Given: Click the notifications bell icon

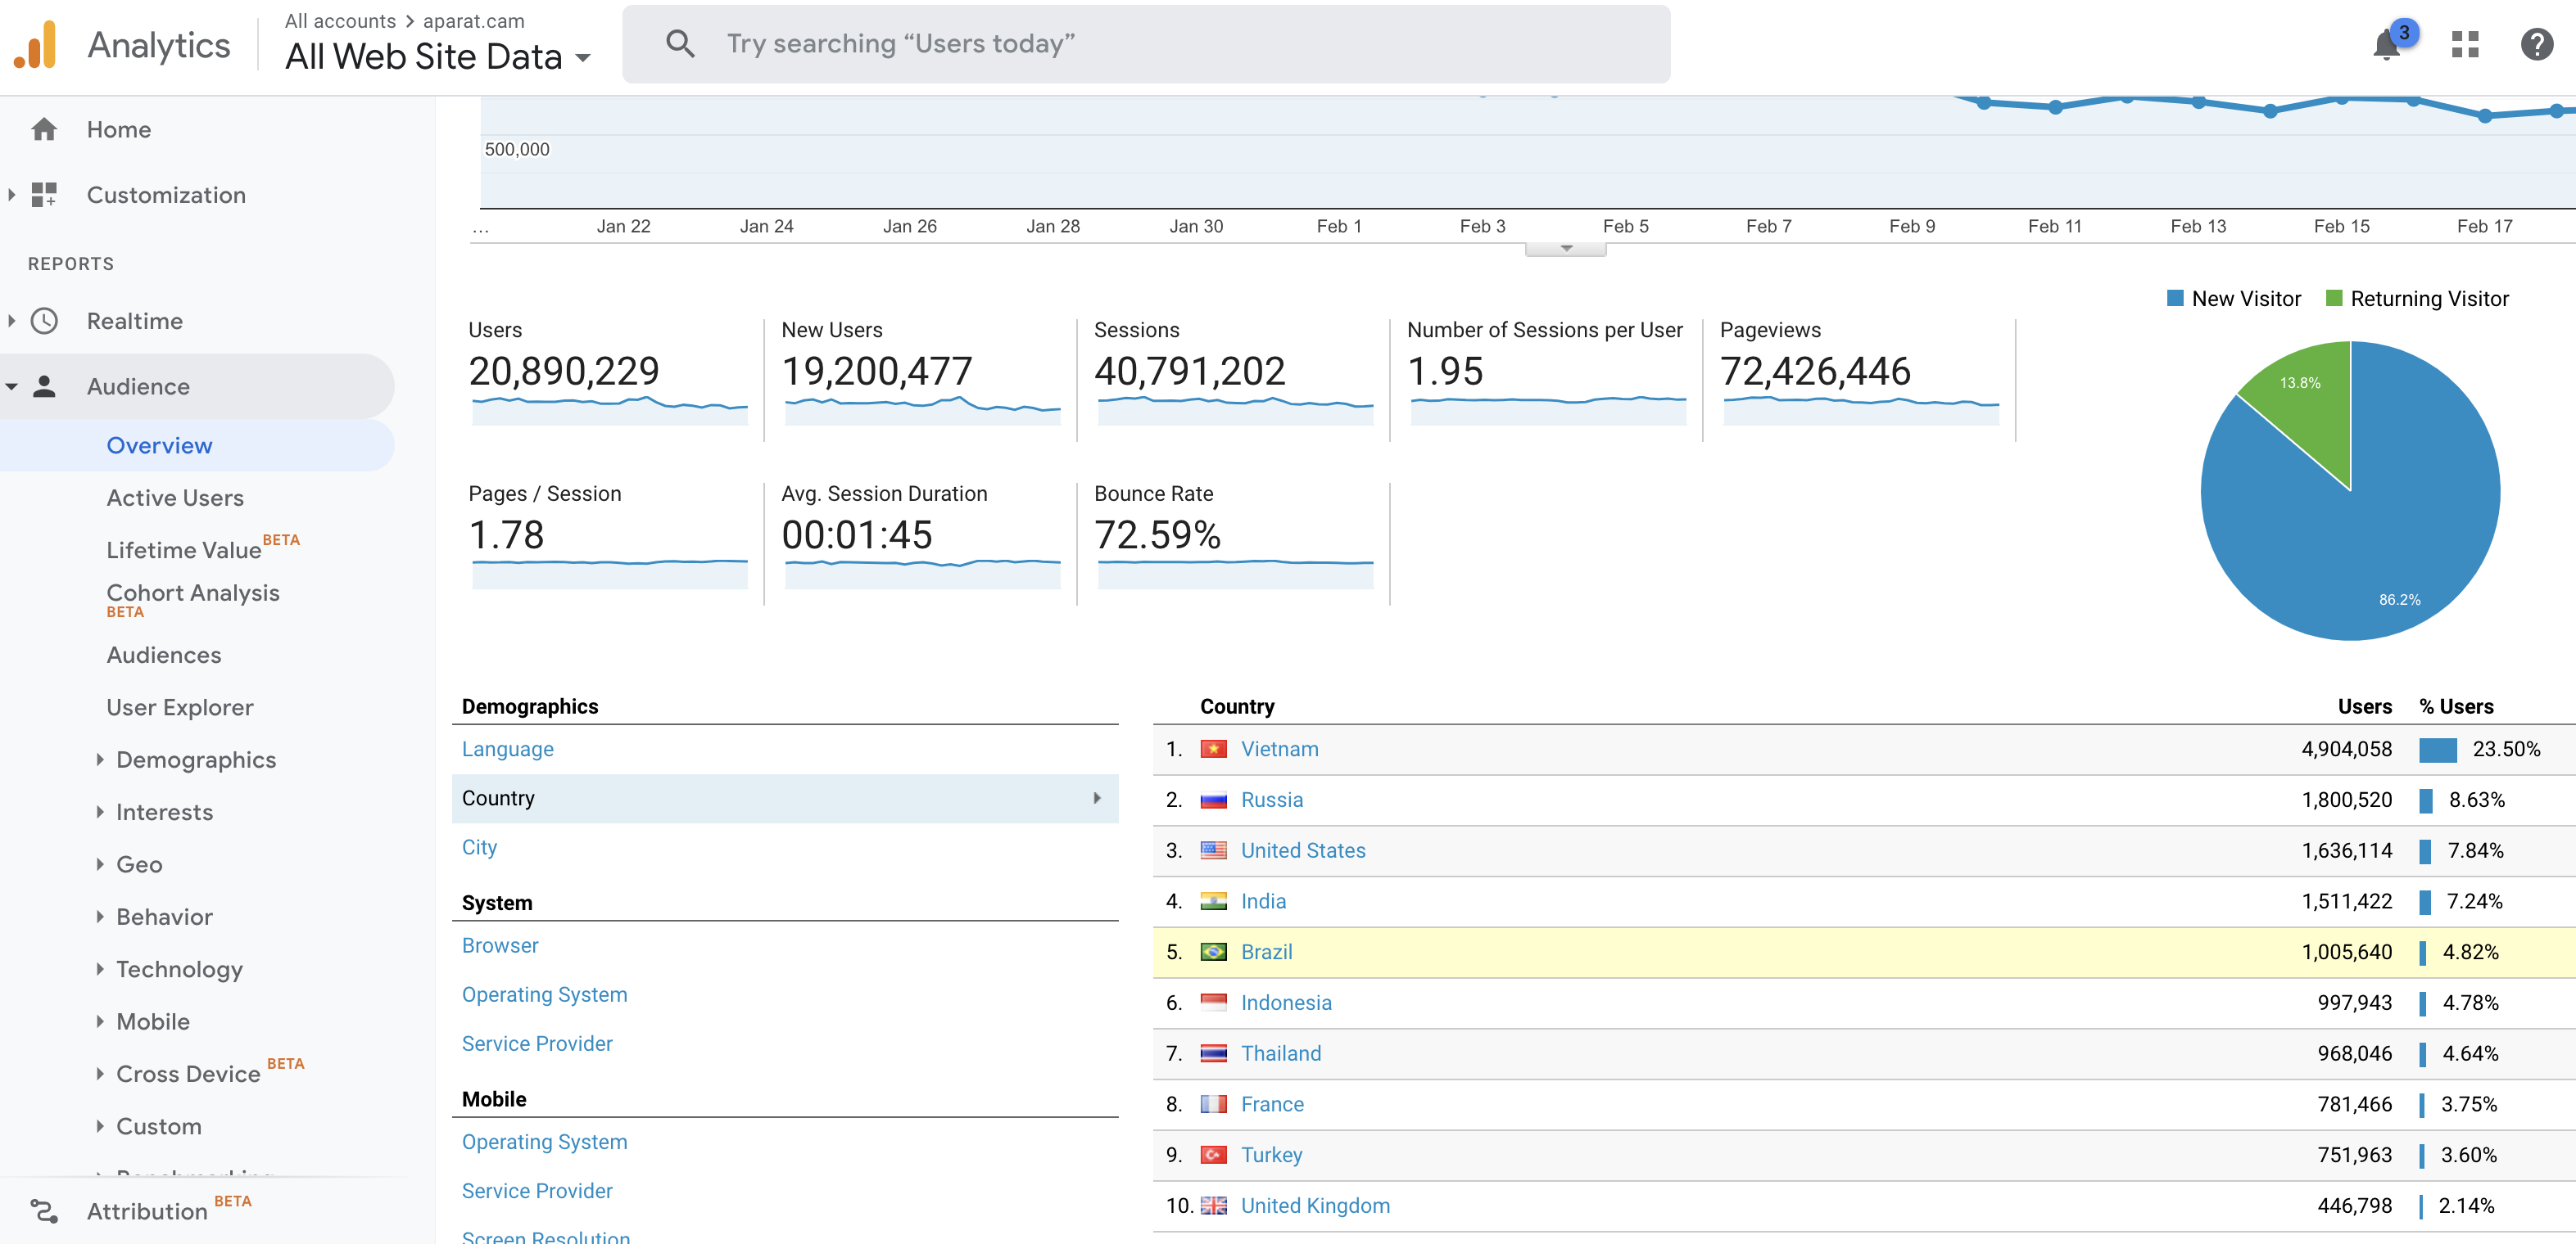Looking at the screenshot, I should tap(2387, 44).
